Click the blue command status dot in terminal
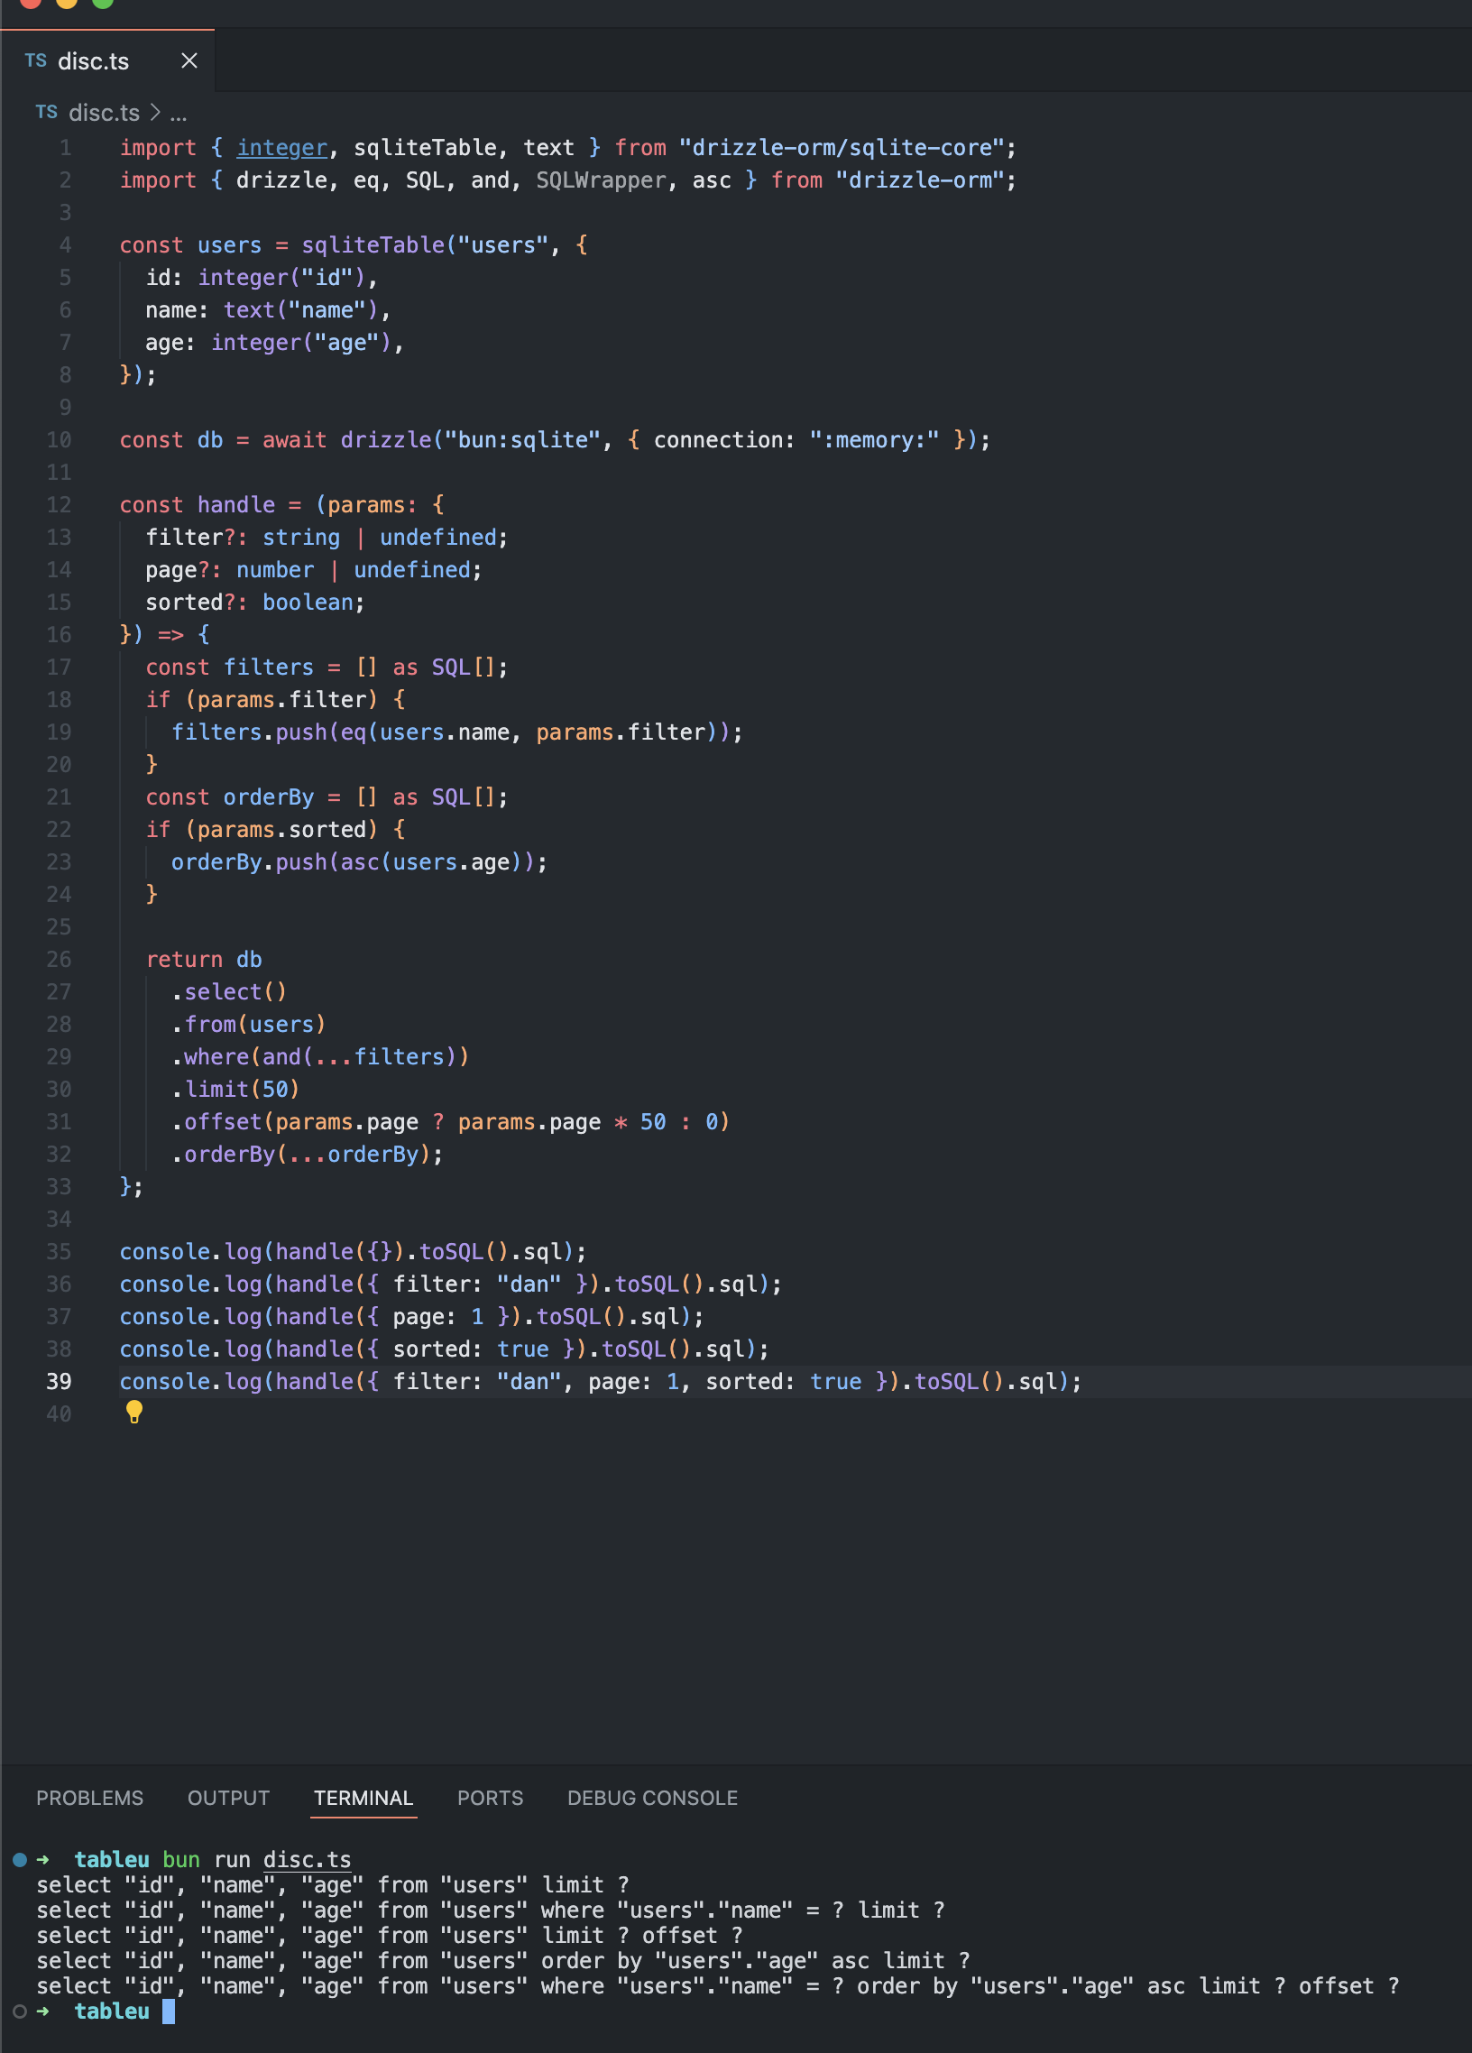 [x=20, y=1859]
